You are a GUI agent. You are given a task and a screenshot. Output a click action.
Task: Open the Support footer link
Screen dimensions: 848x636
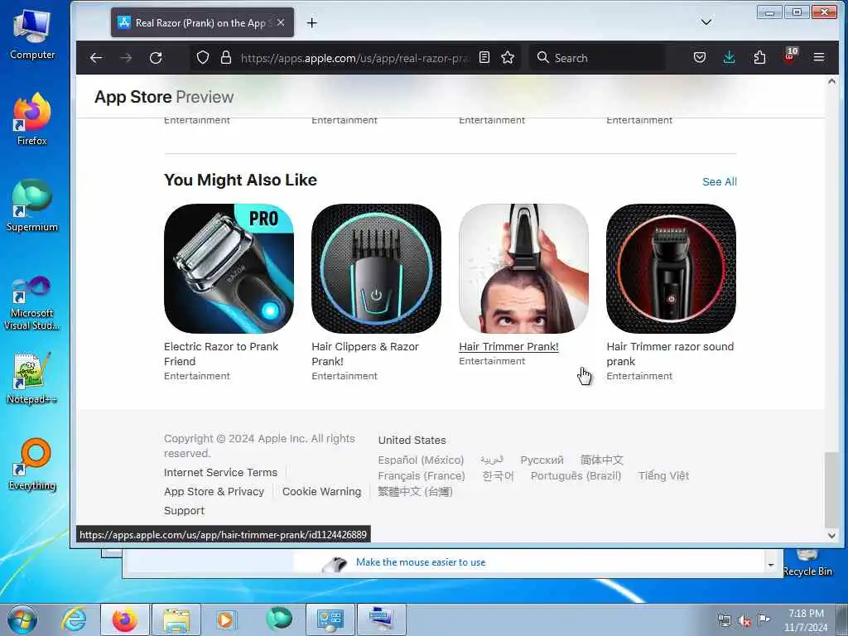coord(184,510)
